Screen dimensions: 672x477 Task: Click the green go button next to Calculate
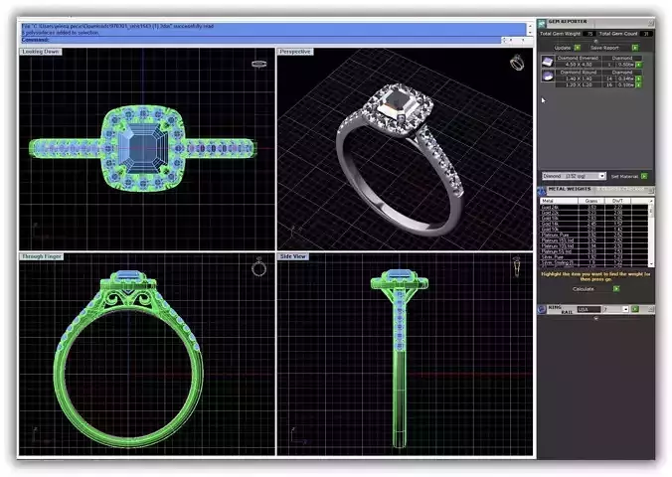616,289
